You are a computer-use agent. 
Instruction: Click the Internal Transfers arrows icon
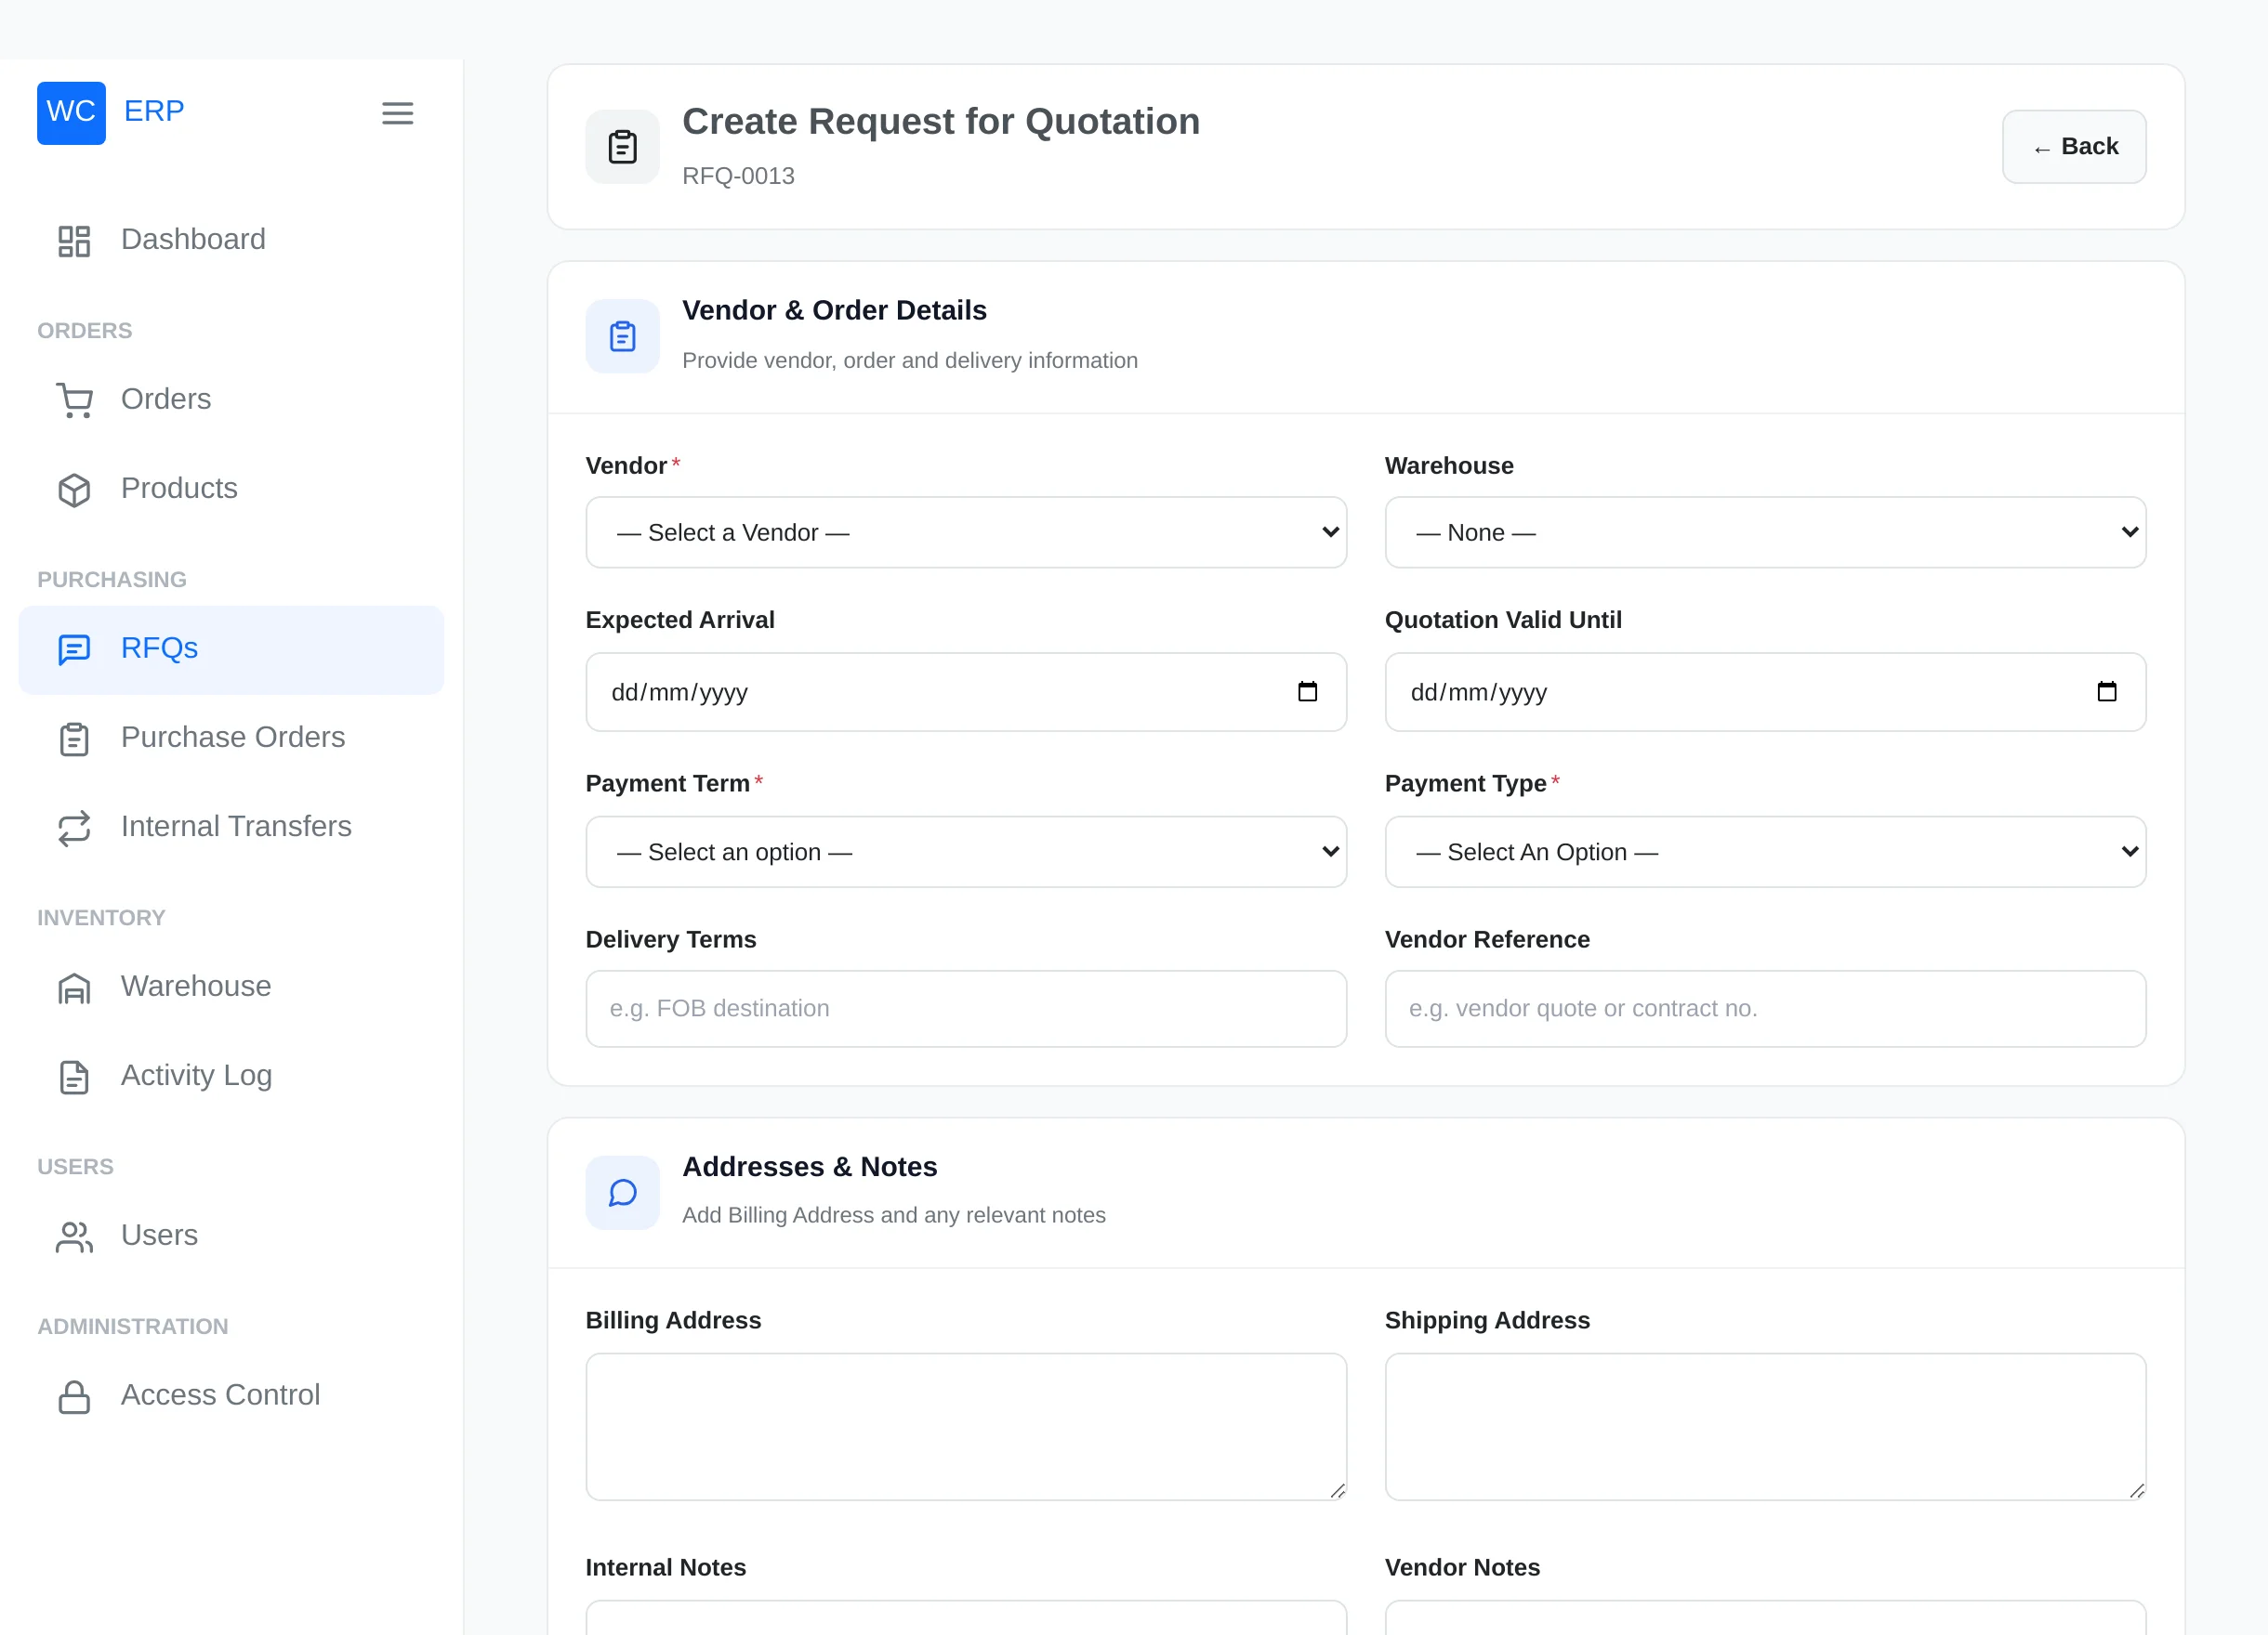(x=74, y=828)
